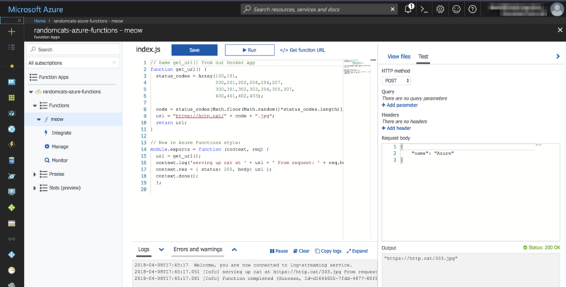Click the Output box showing 303.jpg URL
Viewport: 566px width, 287px height.
click(470, 271)
